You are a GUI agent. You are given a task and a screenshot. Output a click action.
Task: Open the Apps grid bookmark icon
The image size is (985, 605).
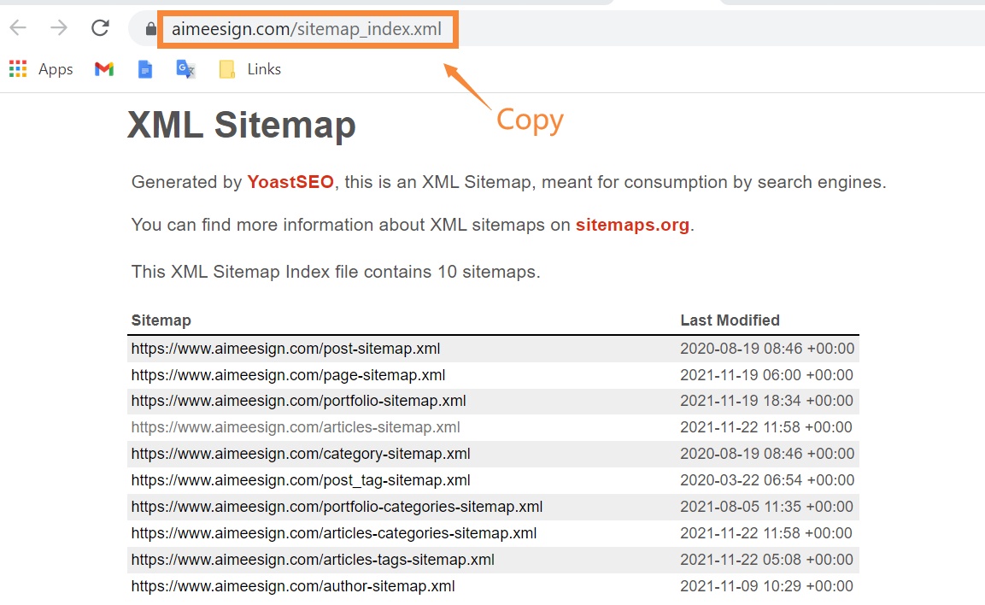point(18,69)
